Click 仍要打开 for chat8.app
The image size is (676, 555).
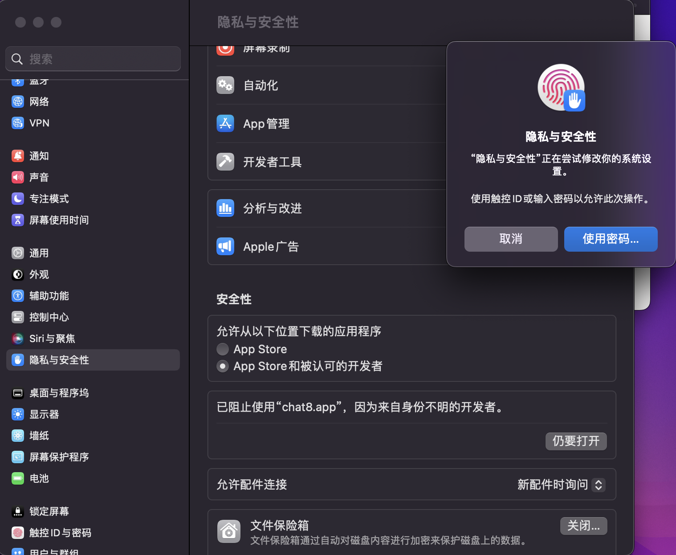pos(576,441)
